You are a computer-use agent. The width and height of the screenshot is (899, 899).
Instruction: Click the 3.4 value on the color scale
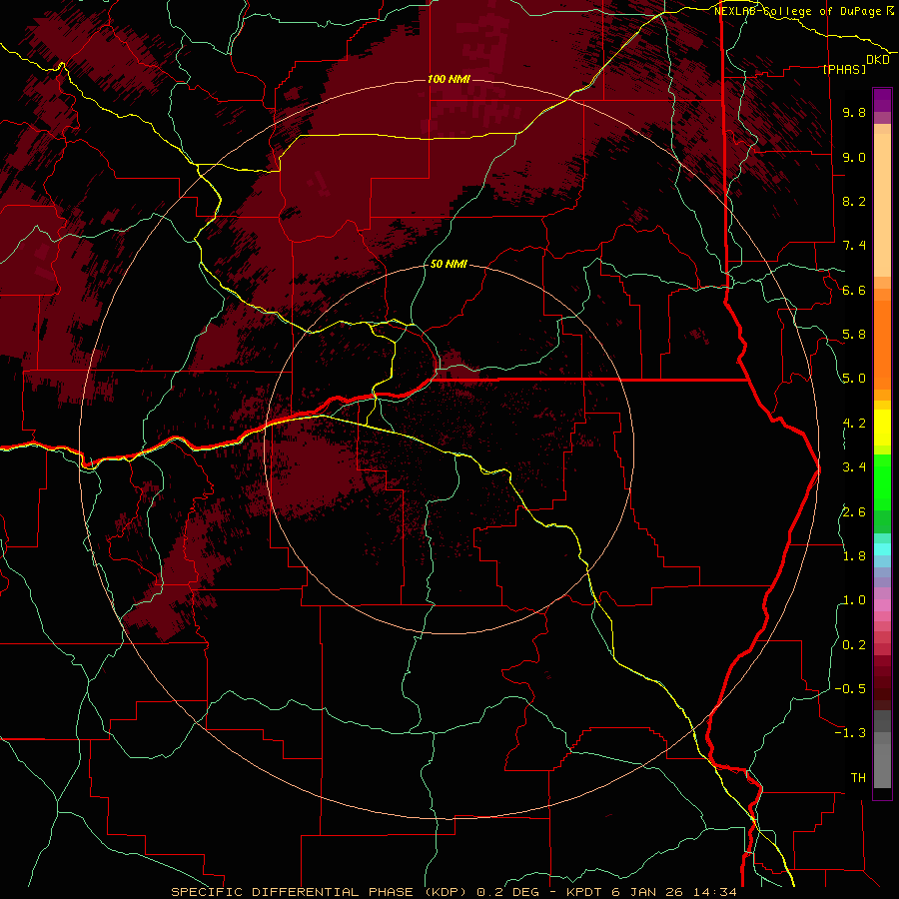854,467
